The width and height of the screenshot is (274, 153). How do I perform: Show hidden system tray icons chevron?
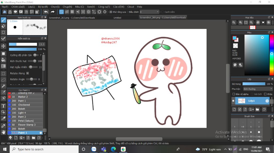[225, 149]
